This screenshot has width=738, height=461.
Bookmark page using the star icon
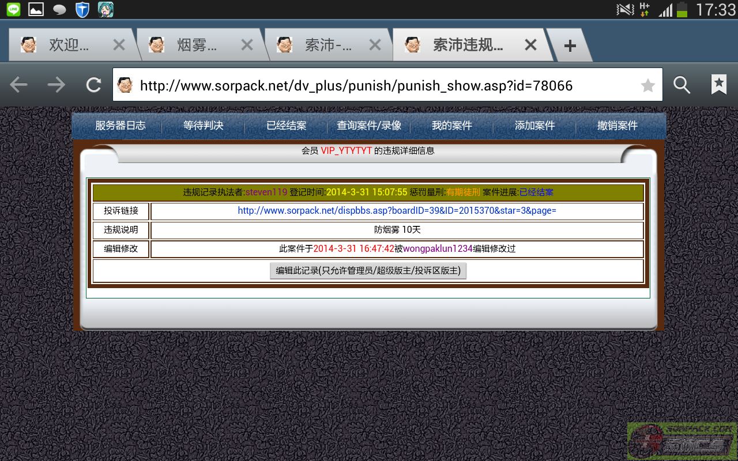point(647,86)
